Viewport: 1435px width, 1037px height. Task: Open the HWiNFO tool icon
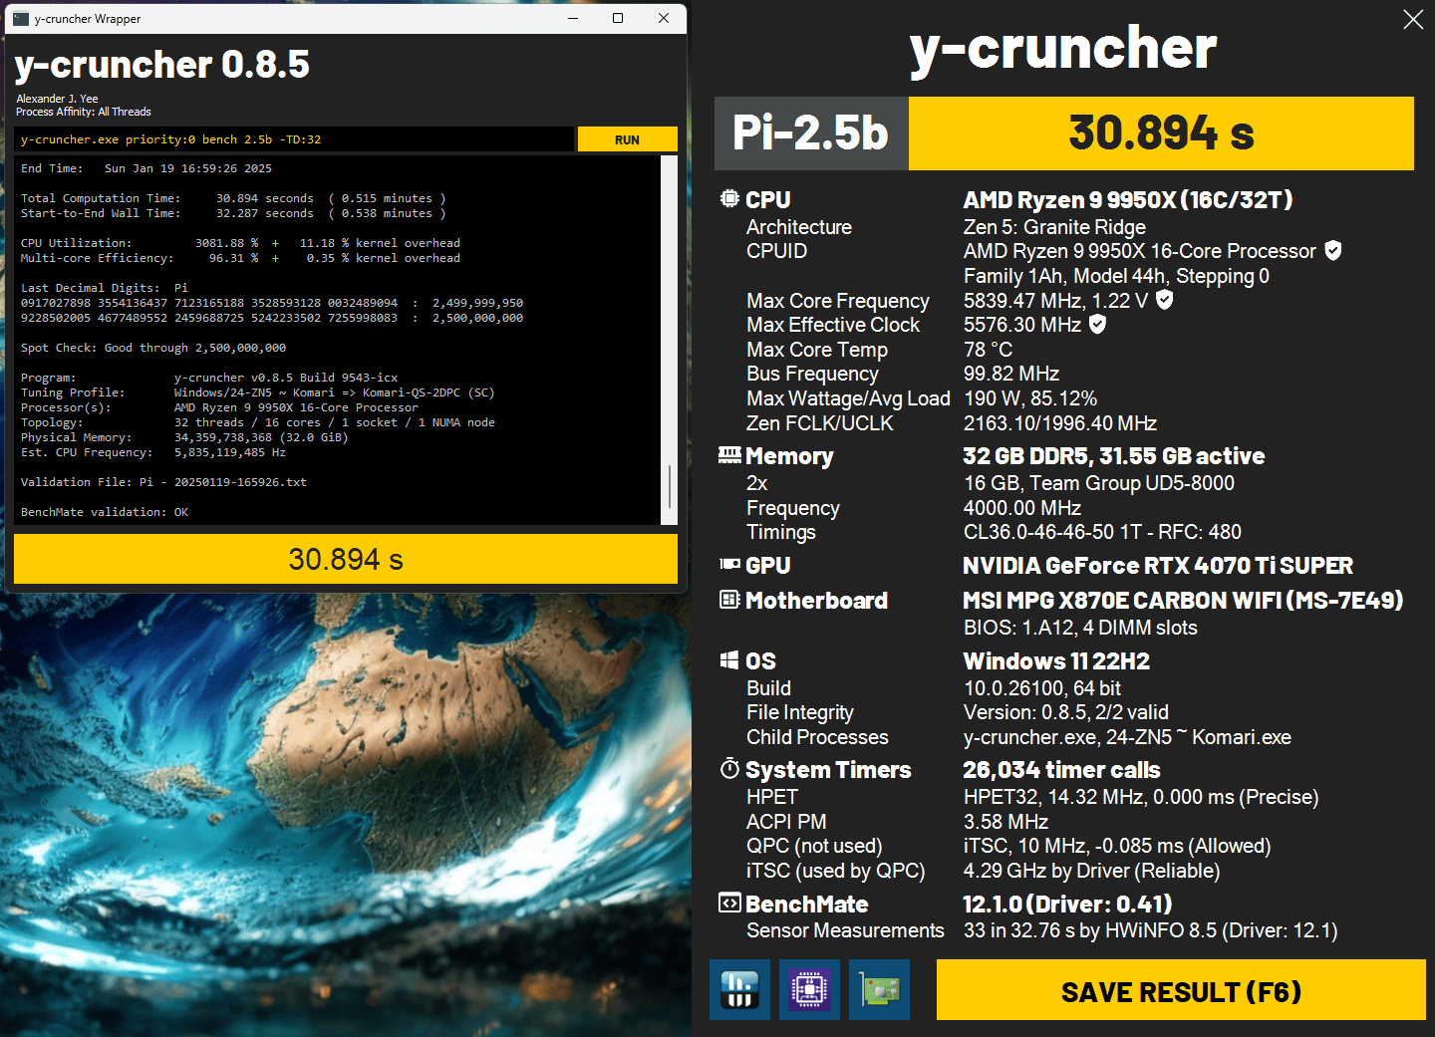[739, 989]
